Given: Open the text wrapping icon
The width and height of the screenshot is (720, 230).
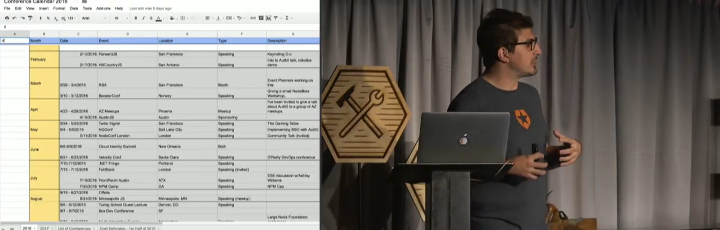Looking at the screenshot, I should 229,19.
